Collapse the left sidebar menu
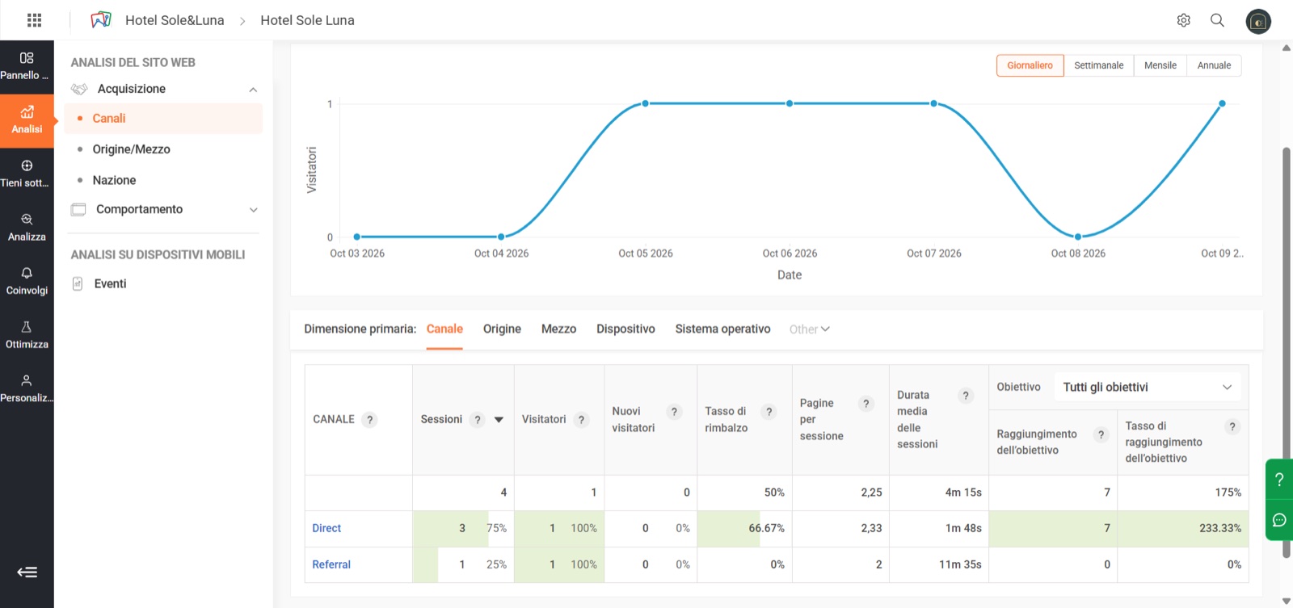 click(27, 572)
